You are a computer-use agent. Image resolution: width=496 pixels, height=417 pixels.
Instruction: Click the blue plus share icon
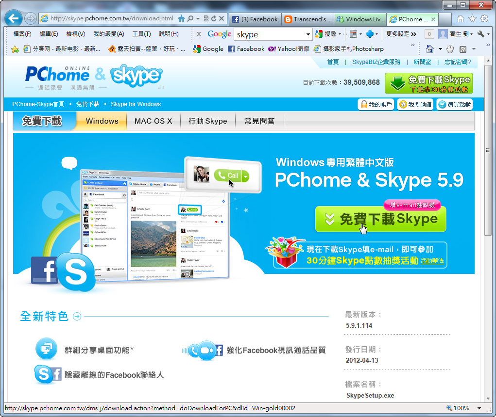[370, 34]
